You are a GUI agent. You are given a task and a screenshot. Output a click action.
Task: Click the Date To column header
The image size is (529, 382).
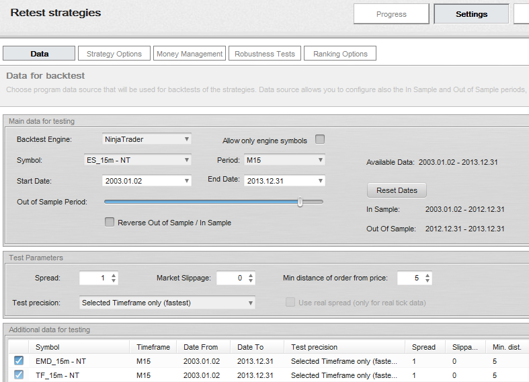(257, 347)
